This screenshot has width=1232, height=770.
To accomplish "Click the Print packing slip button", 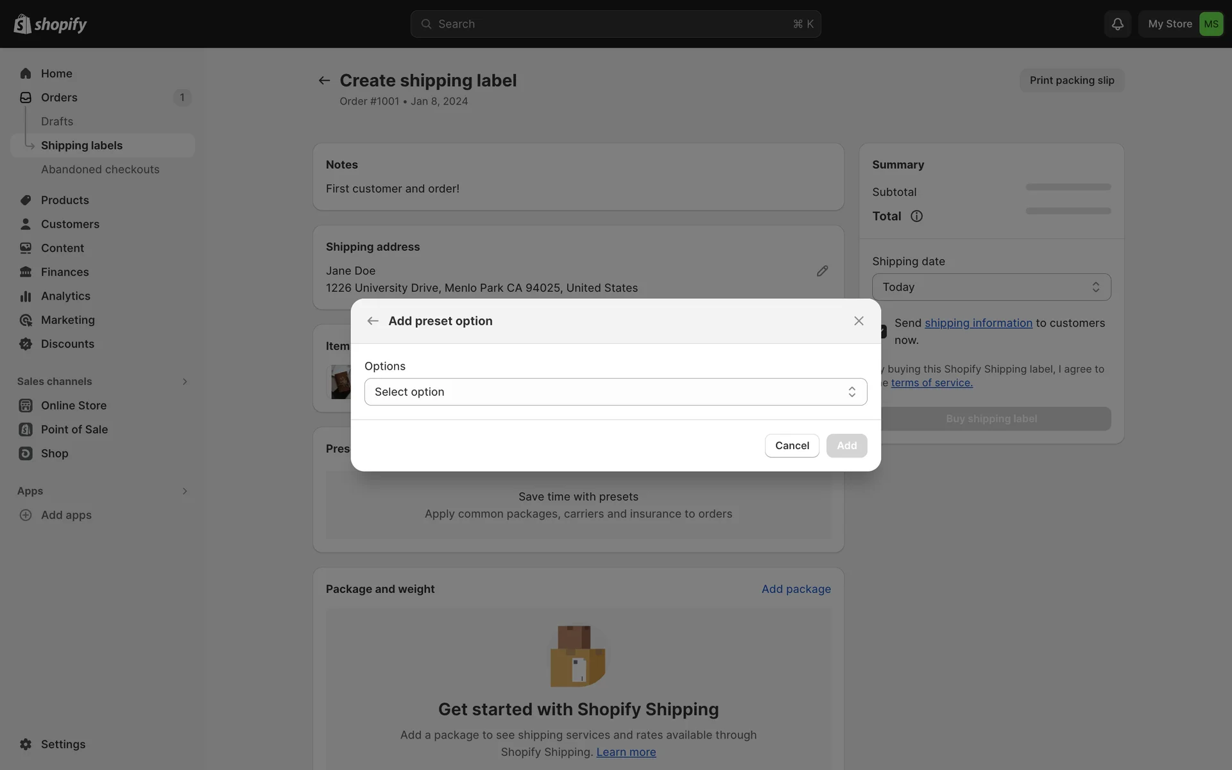I will click(1072, 80).
